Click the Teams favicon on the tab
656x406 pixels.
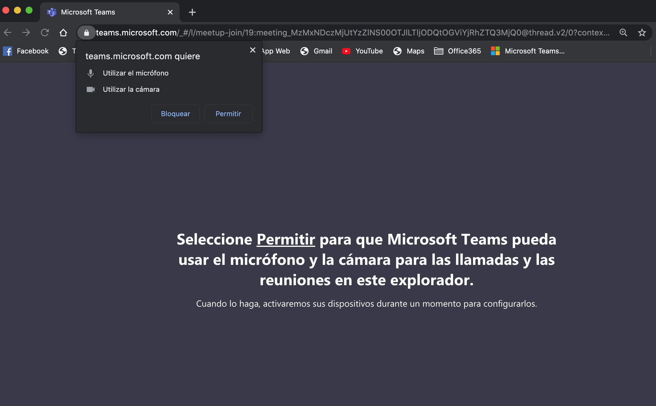52,12
